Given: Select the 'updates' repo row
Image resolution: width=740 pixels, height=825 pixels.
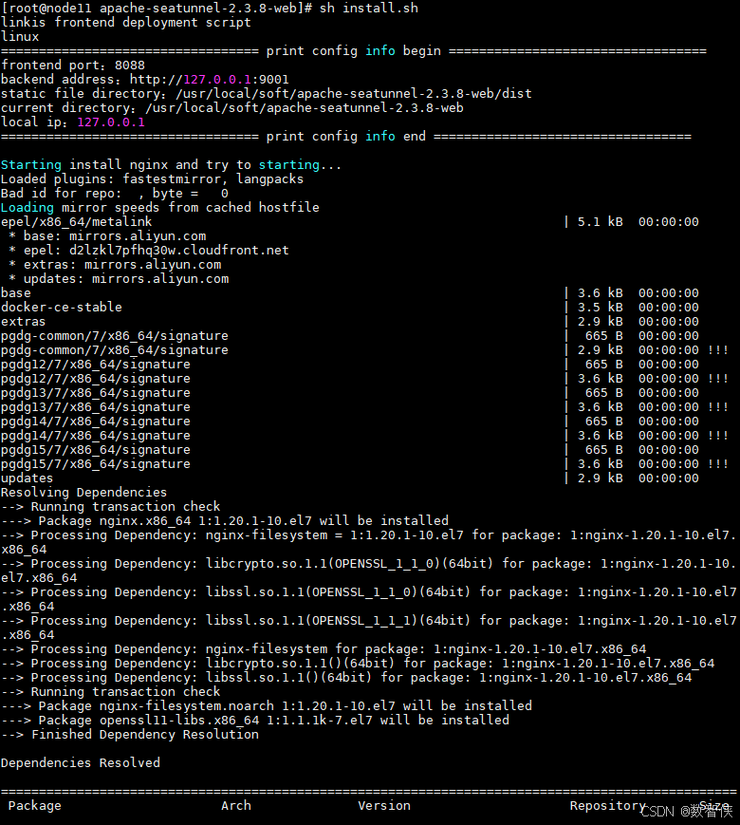Looking at the screenshot, I should (x=350, y=478).
